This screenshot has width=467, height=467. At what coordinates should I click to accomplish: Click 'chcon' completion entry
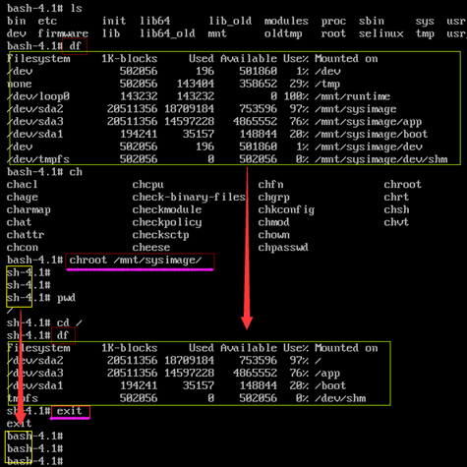[x=23, y=248]
